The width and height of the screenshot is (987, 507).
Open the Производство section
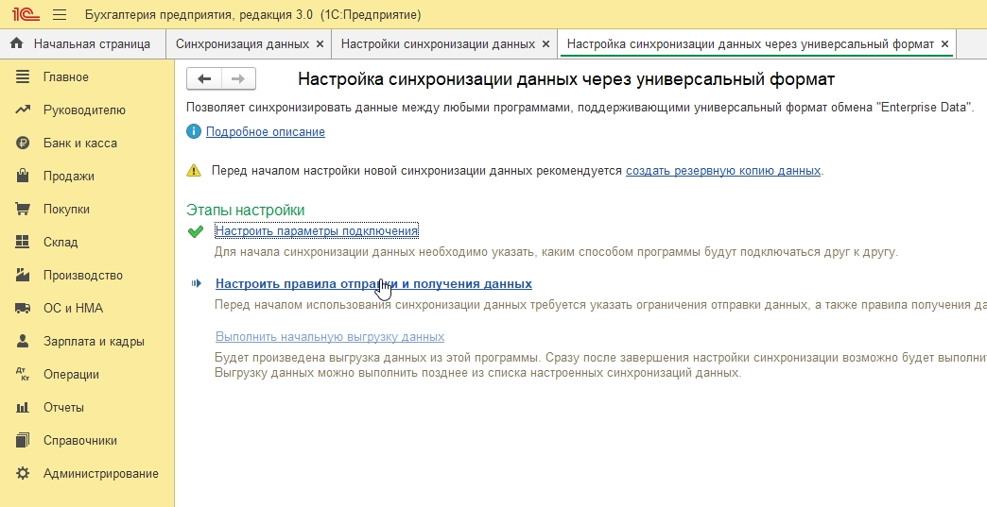pyautogui.click(x=82, y=275)
